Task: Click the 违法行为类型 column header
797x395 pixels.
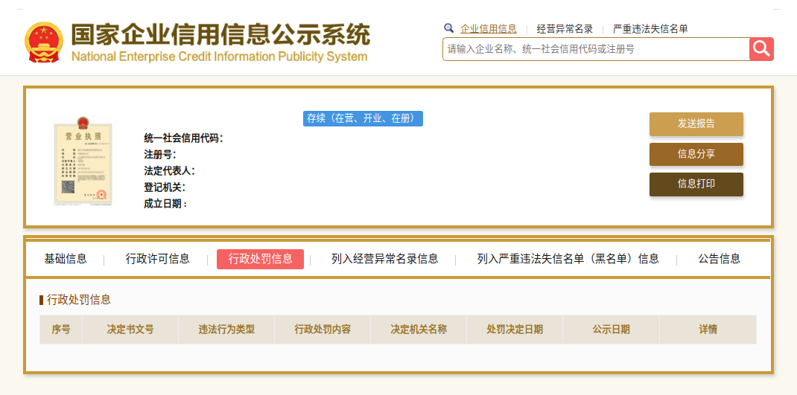Action: [x=226, y=330]
